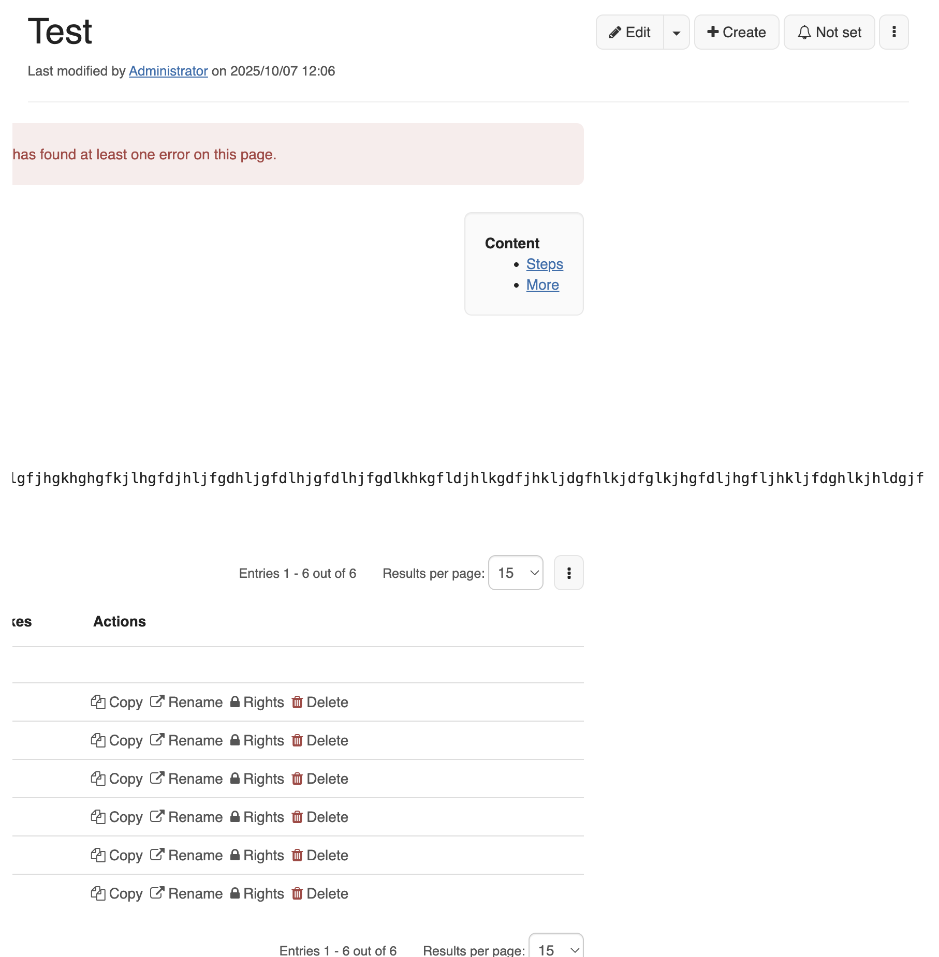939x957 pixels.
Task: Jump to Steps in Content box
Action: point(545,264)
